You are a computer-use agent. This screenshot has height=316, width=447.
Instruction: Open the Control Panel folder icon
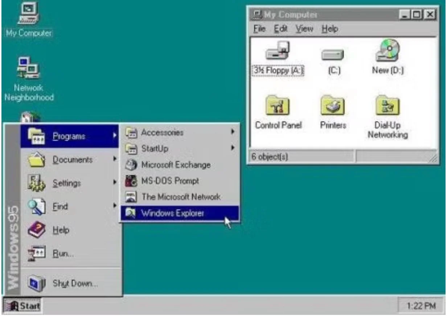tap(278, 106)
